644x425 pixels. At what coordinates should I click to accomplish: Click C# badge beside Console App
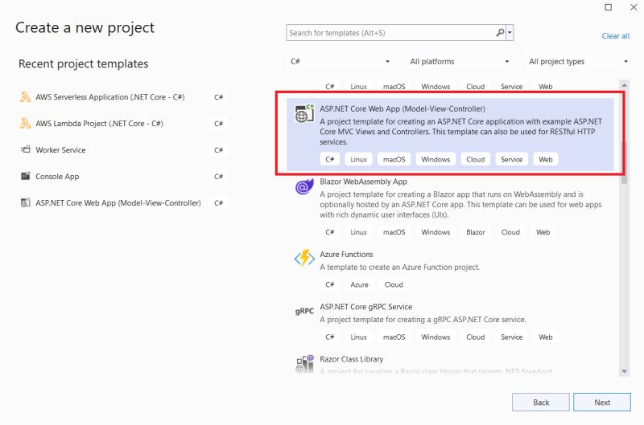tap(218, 177)
